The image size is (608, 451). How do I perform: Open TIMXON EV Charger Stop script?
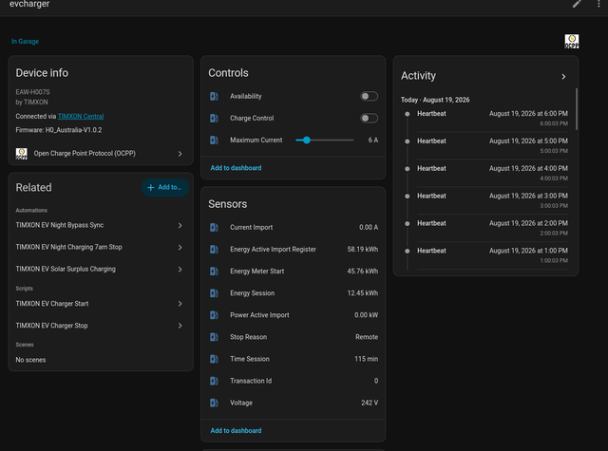[x=99, y=326]
